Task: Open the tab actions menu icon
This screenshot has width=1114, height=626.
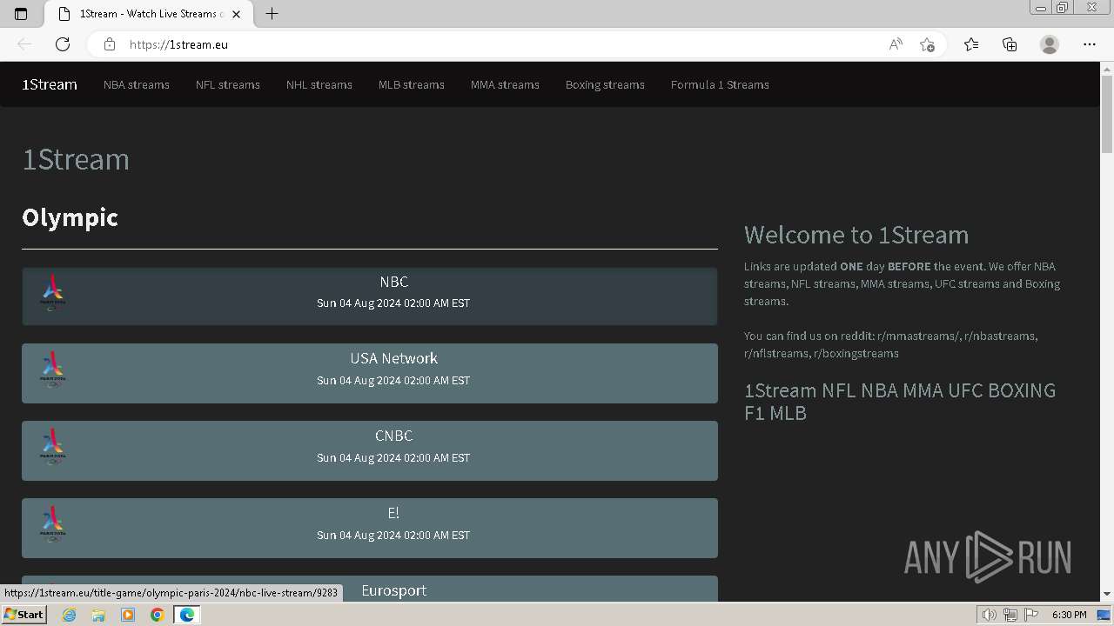Action: coord(21,14)
